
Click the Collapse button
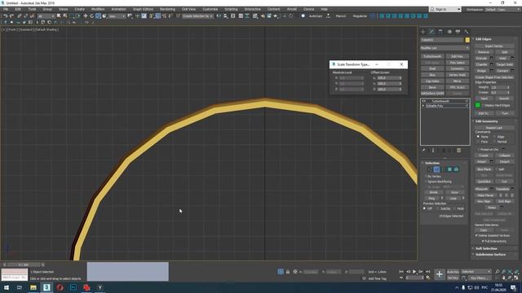[x=504, y=155]
